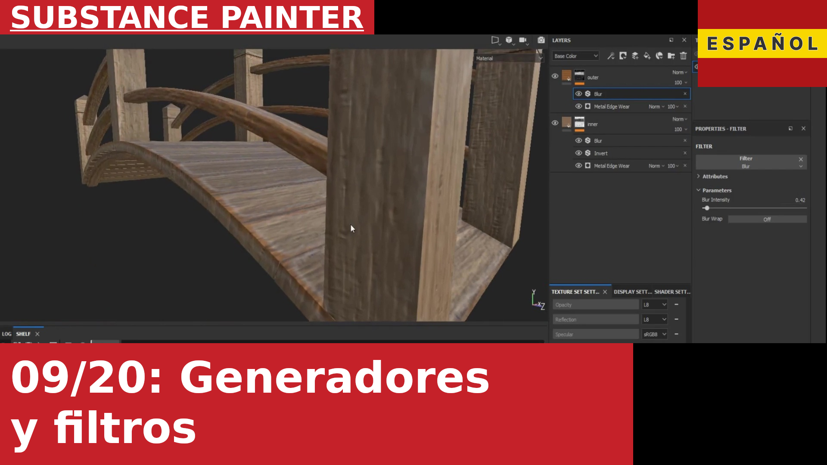Clear the Blur filter in Properties
This screenshot has width=827, height=465.
[801, 159]
